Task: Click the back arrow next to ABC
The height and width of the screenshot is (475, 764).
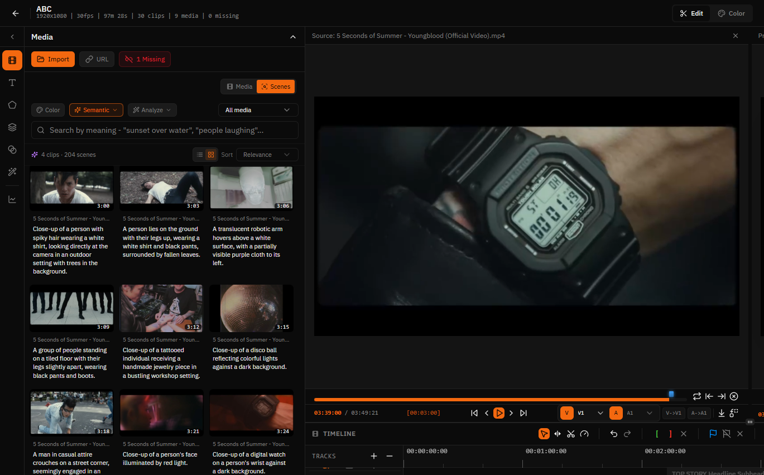Action: [16, 13]
